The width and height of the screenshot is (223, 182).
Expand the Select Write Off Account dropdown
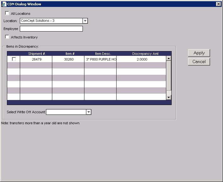coord(89,112)
